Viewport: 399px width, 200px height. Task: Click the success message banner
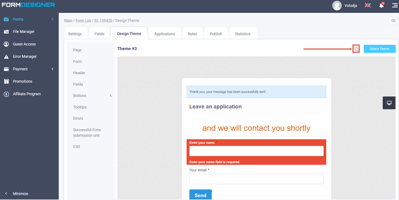click(x=256, y=92)
